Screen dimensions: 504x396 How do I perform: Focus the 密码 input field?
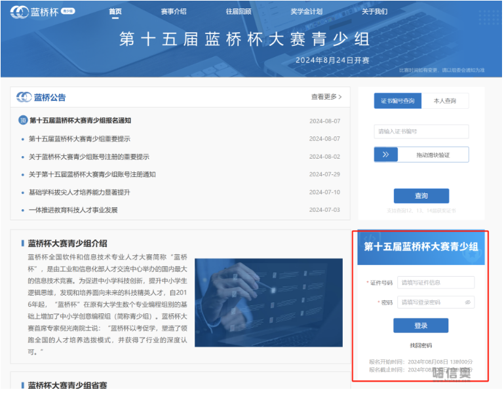(x=436, y=302)
